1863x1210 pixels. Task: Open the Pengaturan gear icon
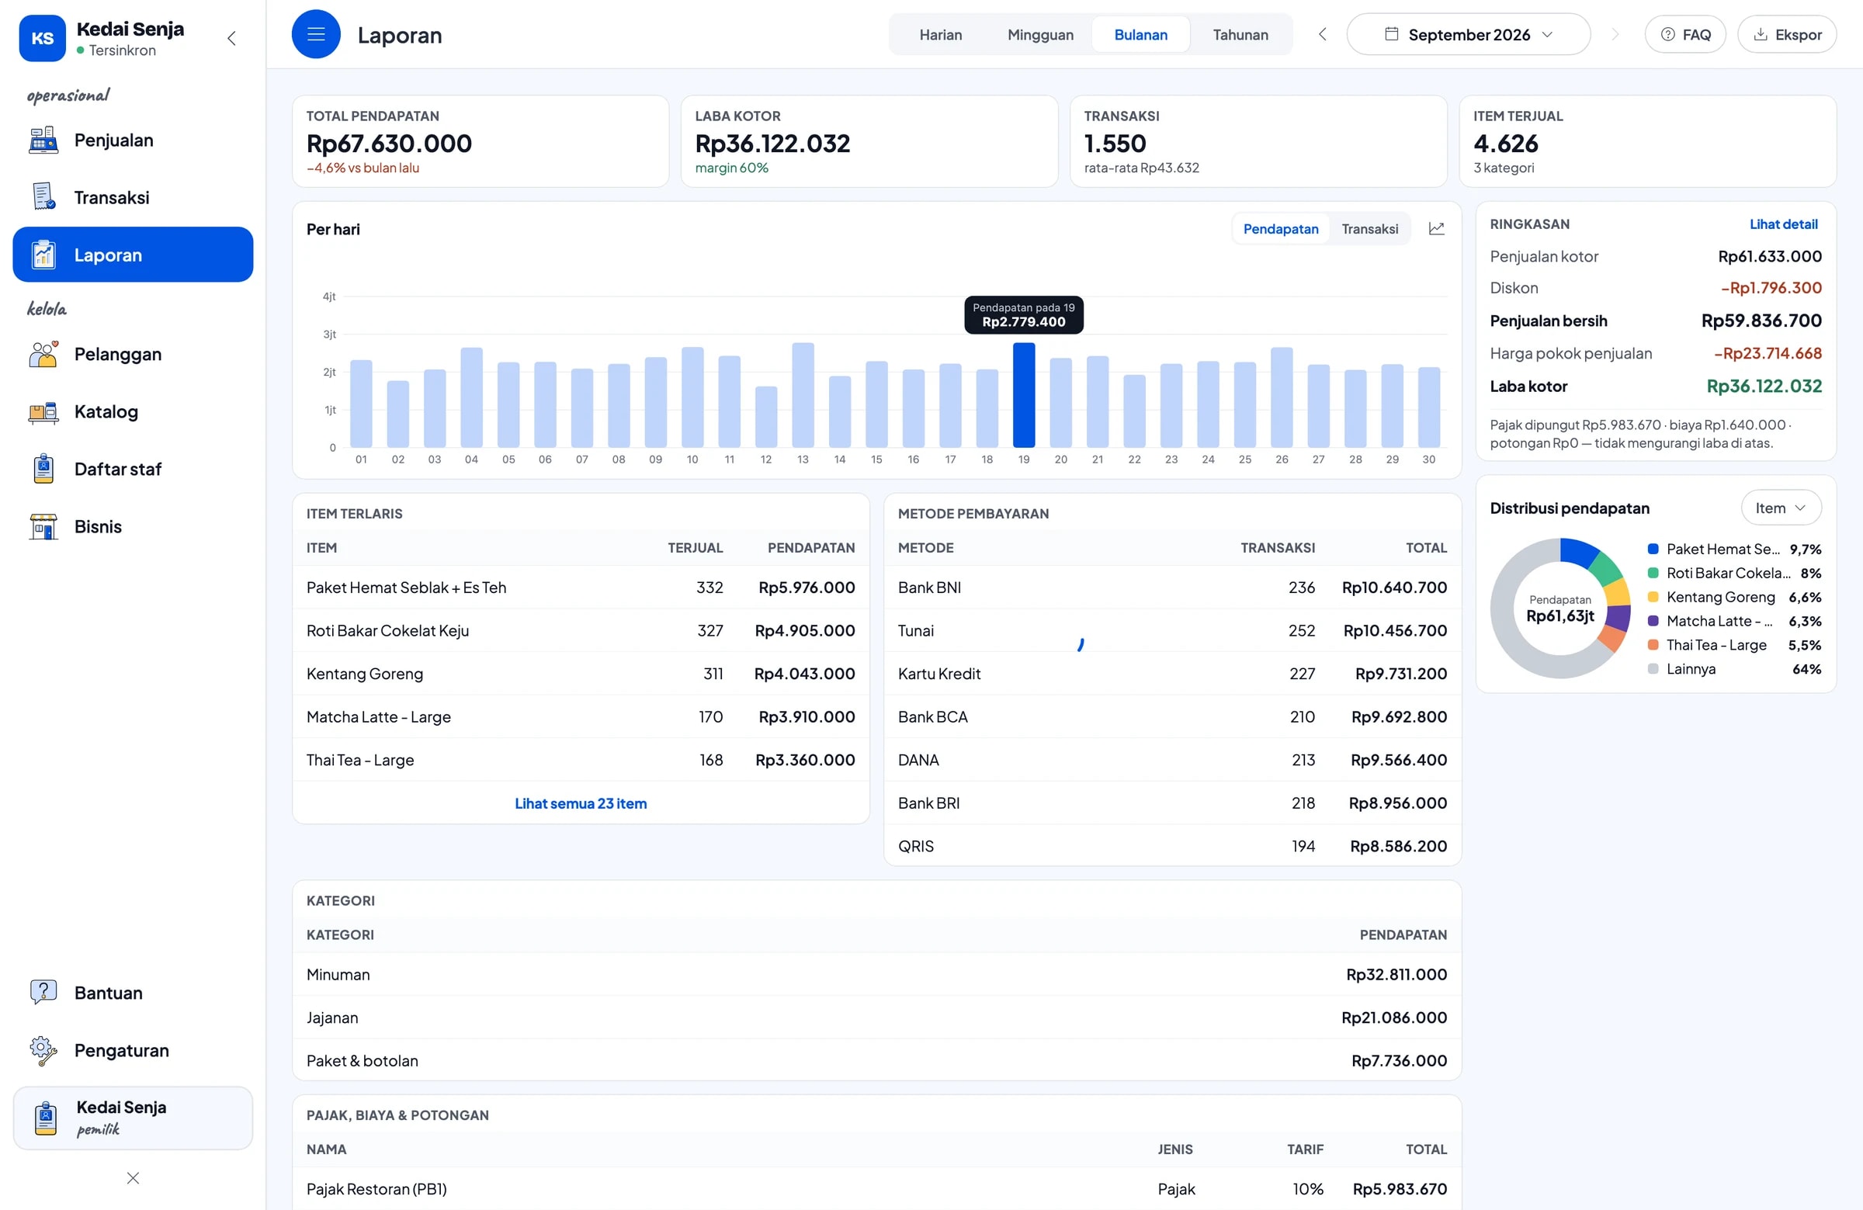(x=43, y=1050)
